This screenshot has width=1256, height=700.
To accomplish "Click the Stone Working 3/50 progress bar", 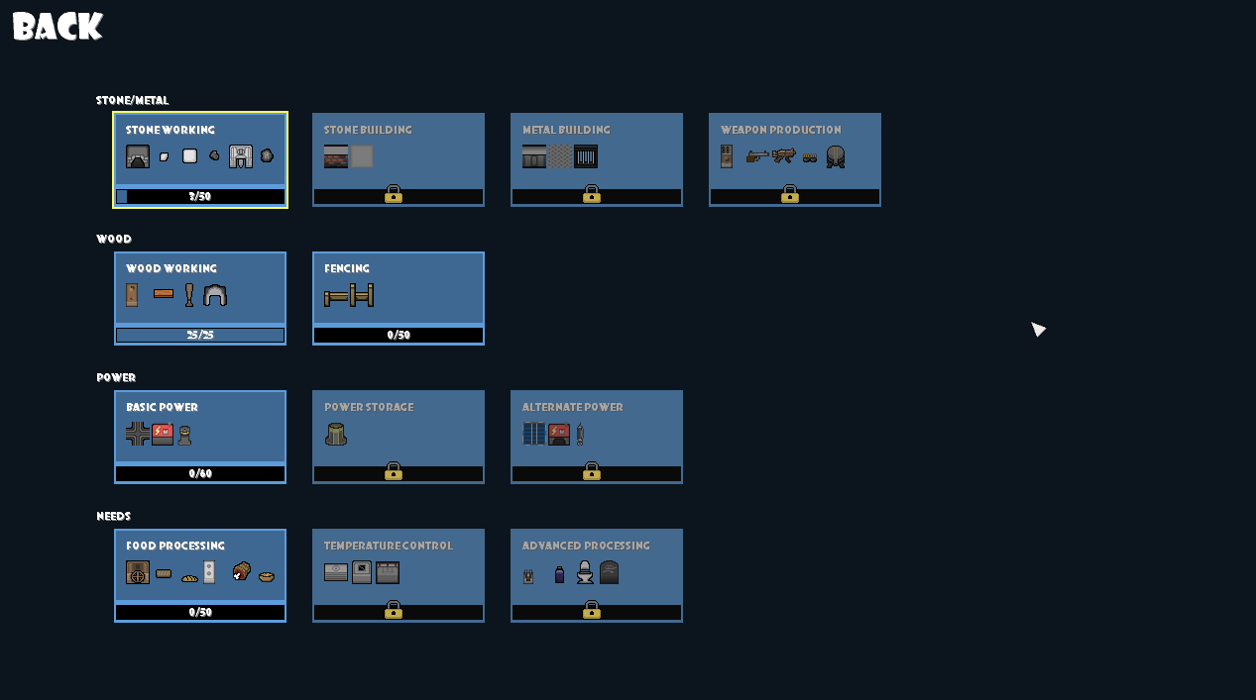I will [x=200, y=196].
